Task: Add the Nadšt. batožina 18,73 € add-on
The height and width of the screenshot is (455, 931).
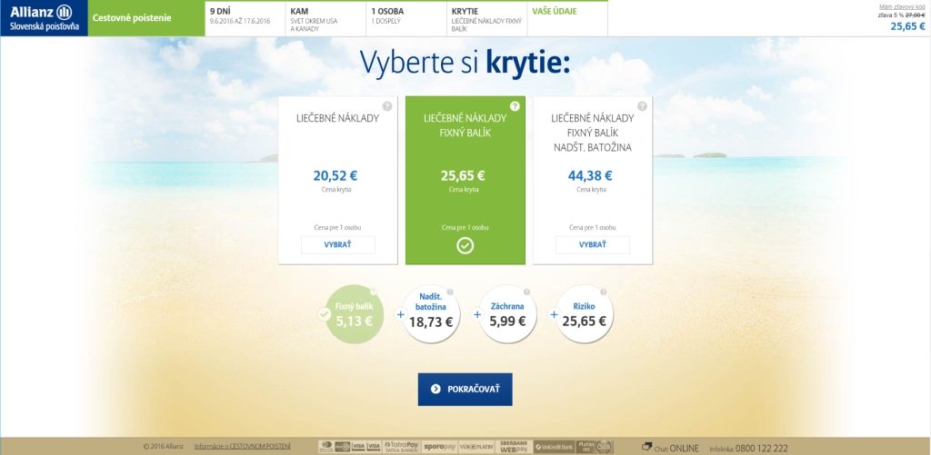Action: point(430,314)
